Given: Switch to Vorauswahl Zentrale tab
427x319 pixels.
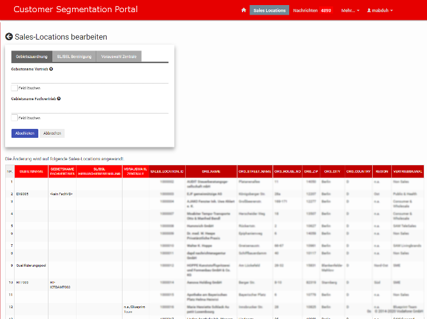Looking at the screenshot, I should coord(119,57).
